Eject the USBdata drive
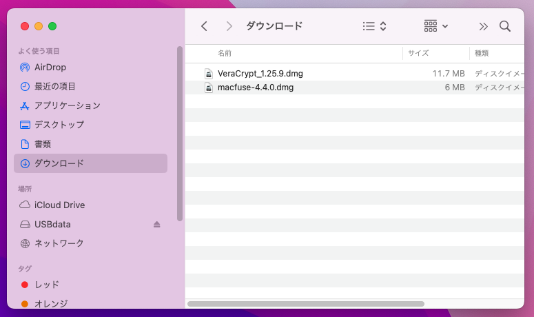Image resolution: width=534 pixels, height=317 pixels. (156, 225)
